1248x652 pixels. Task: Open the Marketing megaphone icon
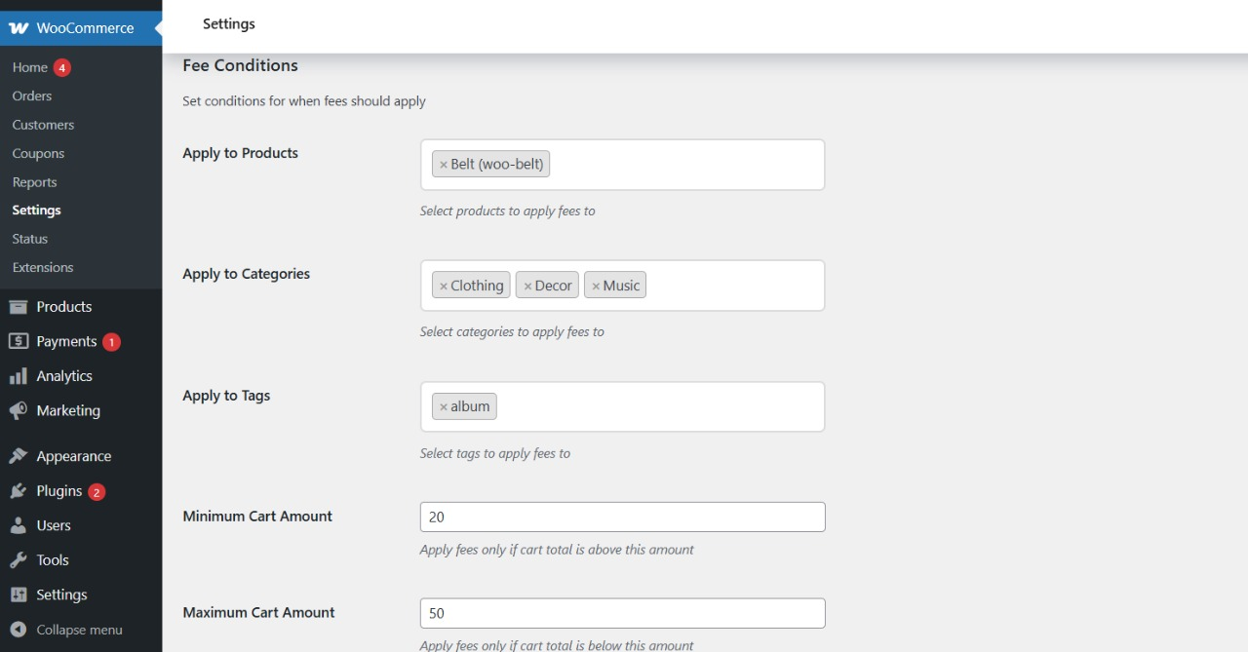(20, 410)
